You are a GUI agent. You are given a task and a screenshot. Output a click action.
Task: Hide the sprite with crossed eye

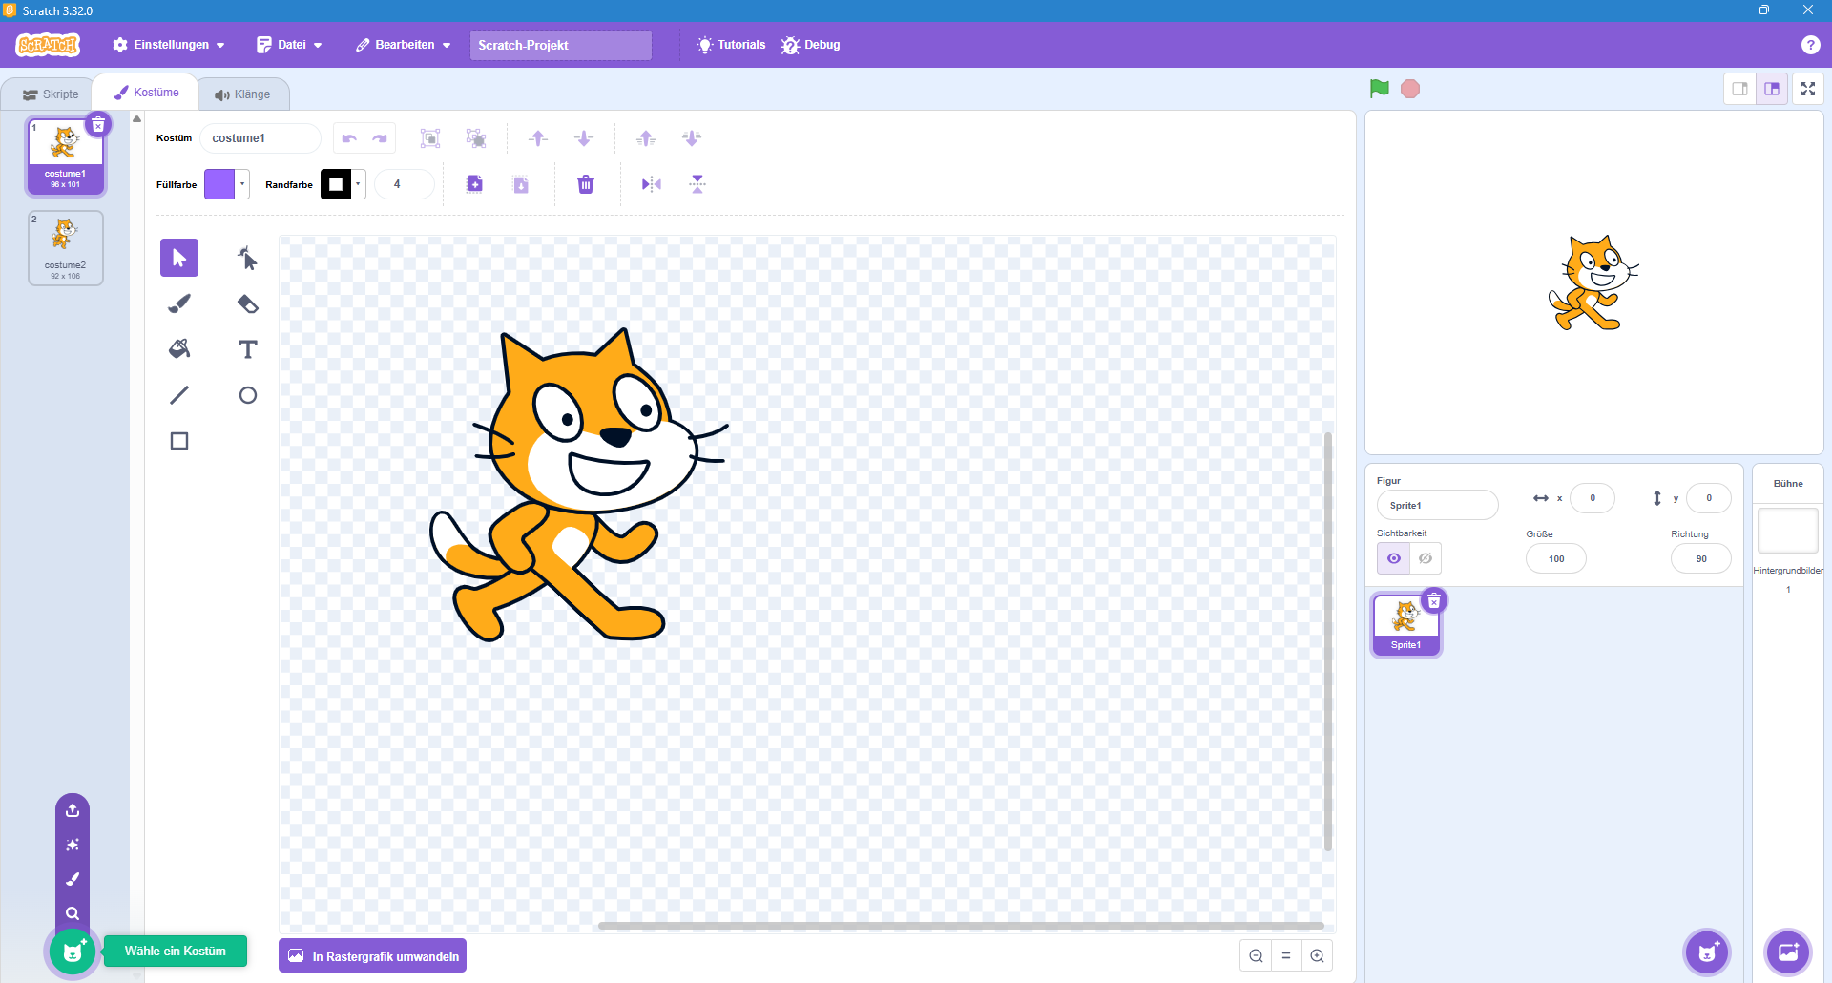[1426, 558]
